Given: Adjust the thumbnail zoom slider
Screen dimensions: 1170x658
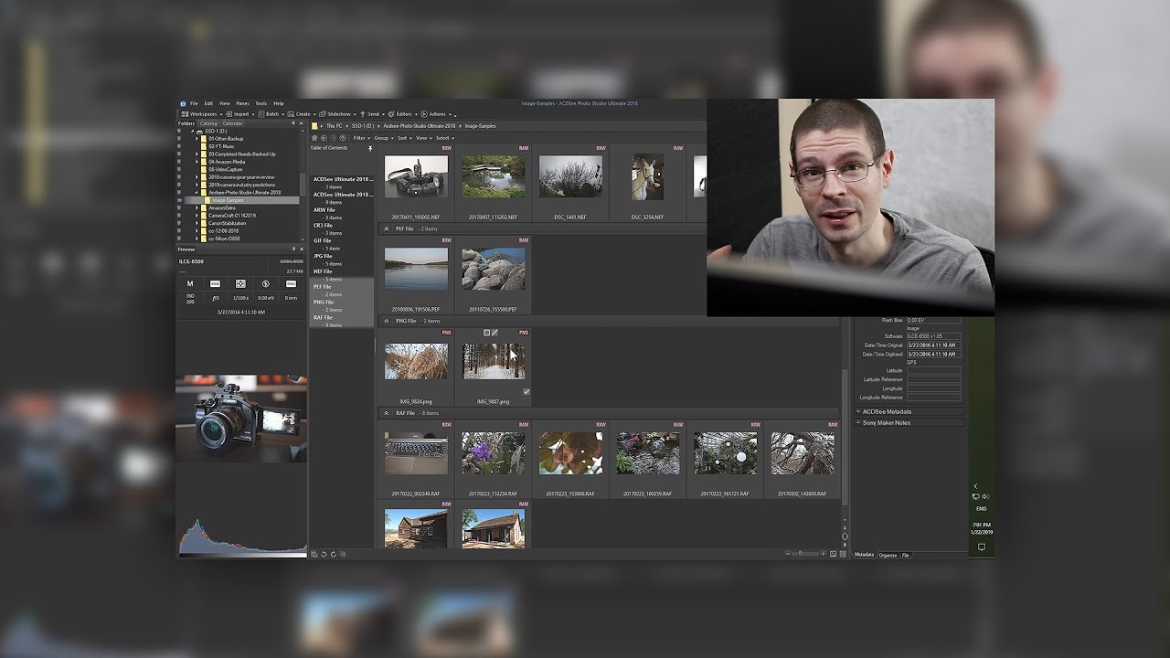Looking at the screenshot, I should tap(804, 554).
